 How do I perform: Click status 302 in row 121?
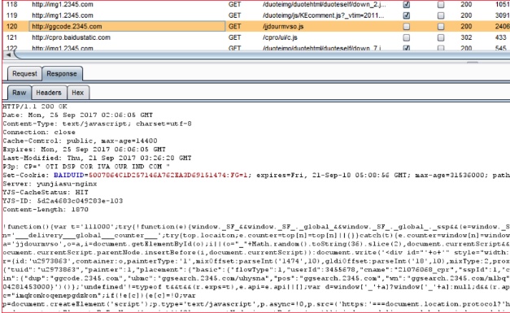click(x=466, y=37)
